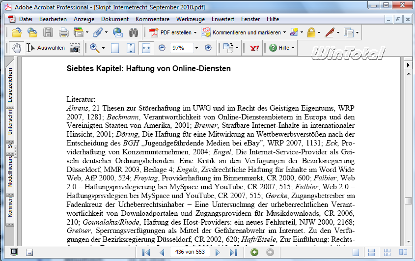Open the Lesezeichen side tab
Viewport: 415px width, 261px height.
coord(10,85)
